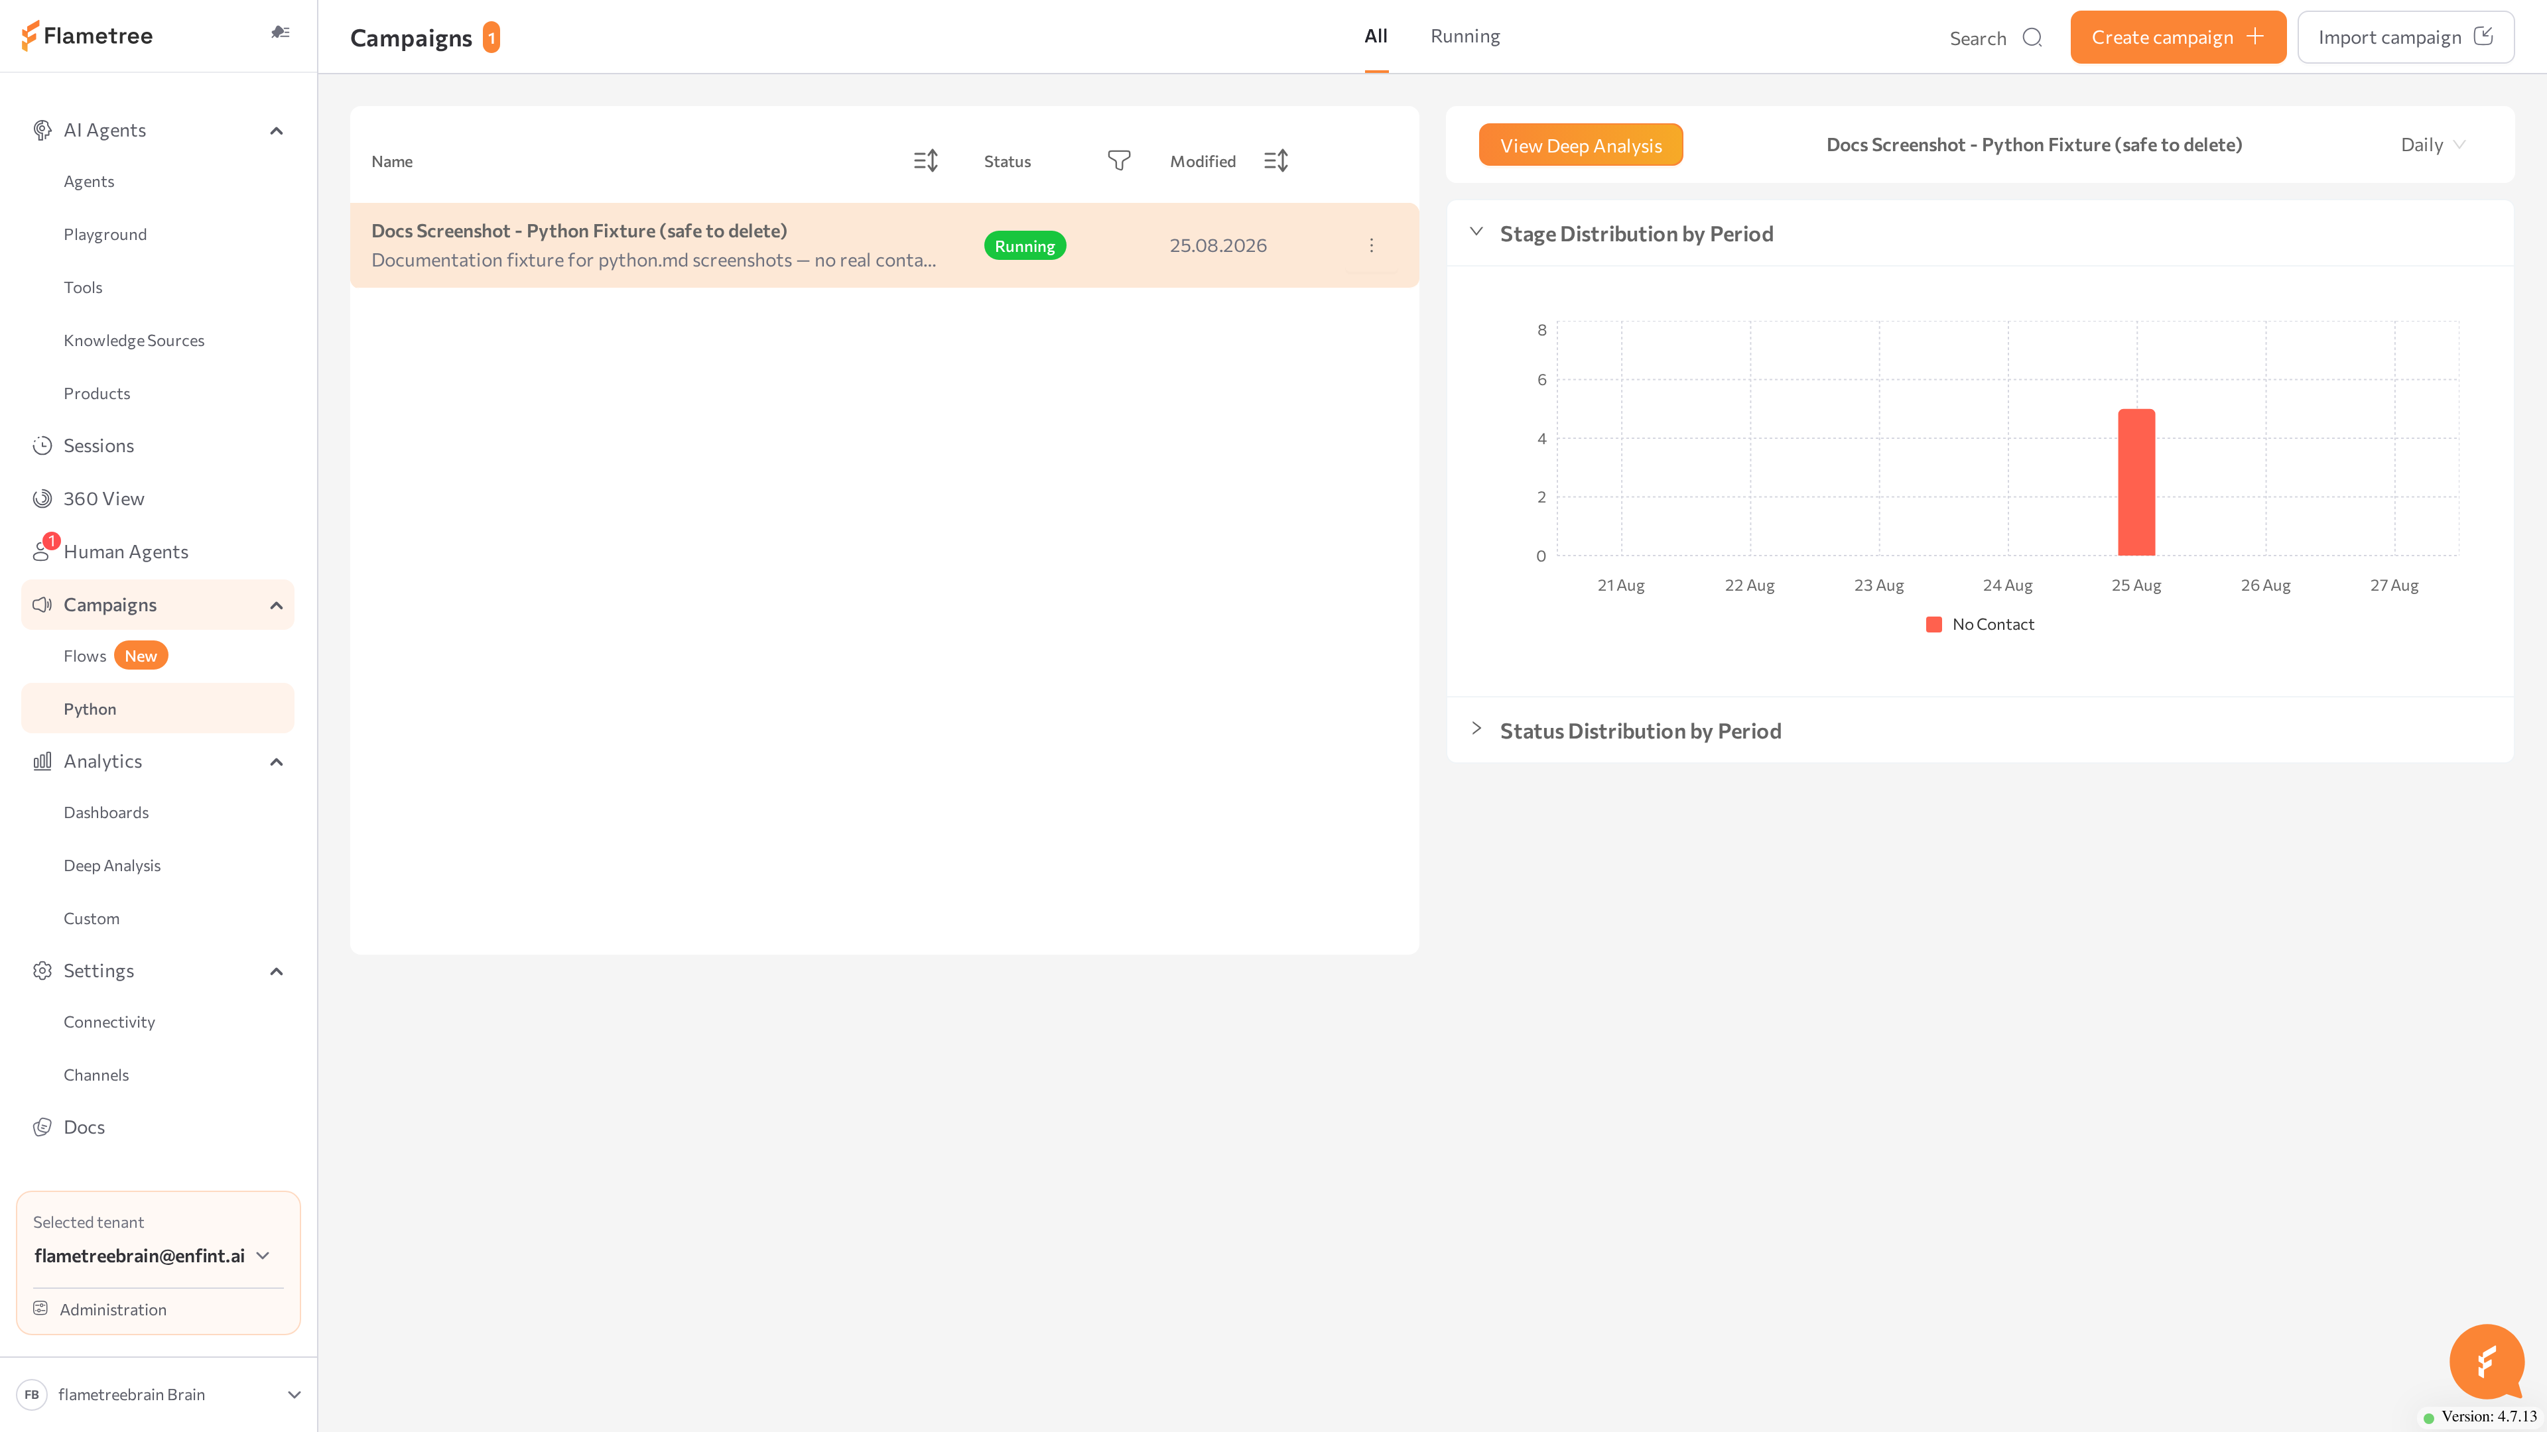Open the Daily period dropdown
Screen dimensions: 2547x1432
(2432, 145)
